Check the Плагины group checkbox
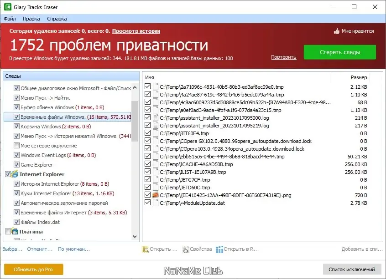This screenshot has width=386, height=279. pos(8,231)
